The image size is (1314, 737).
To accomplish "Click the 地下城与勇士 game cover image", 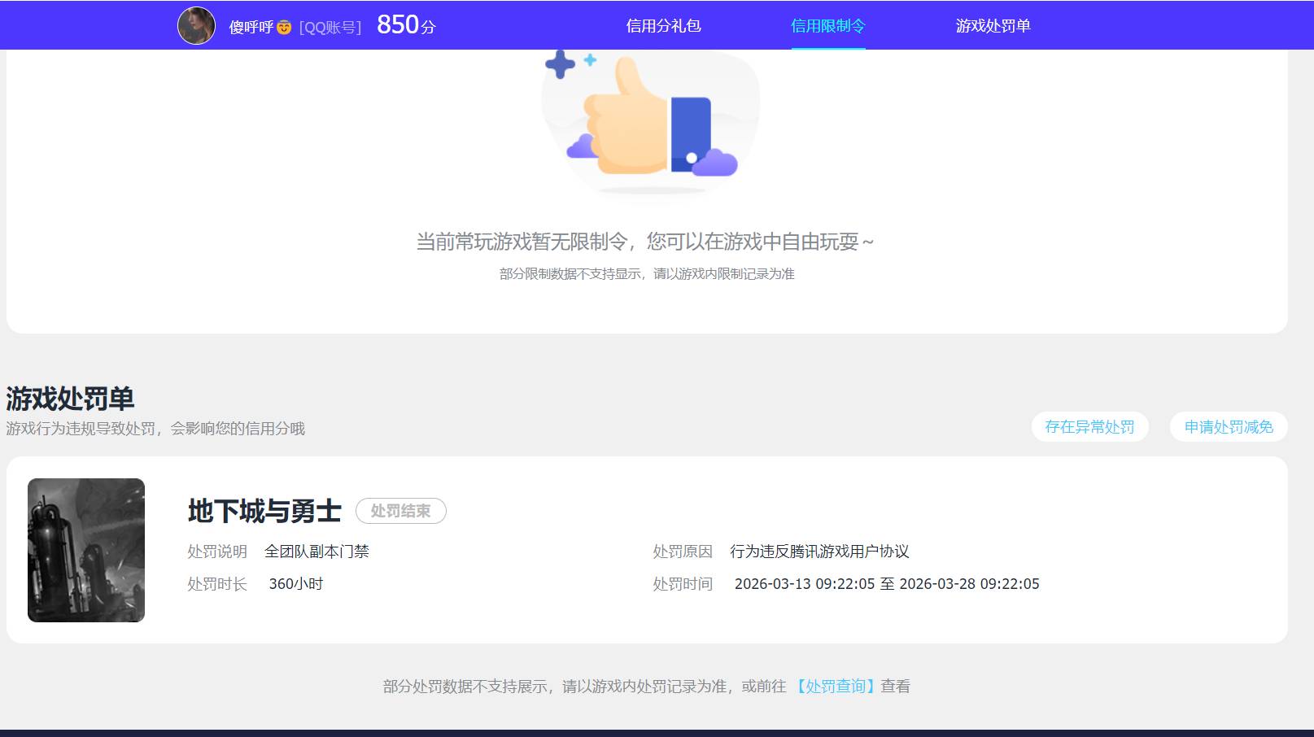I will tap(85, 550).
